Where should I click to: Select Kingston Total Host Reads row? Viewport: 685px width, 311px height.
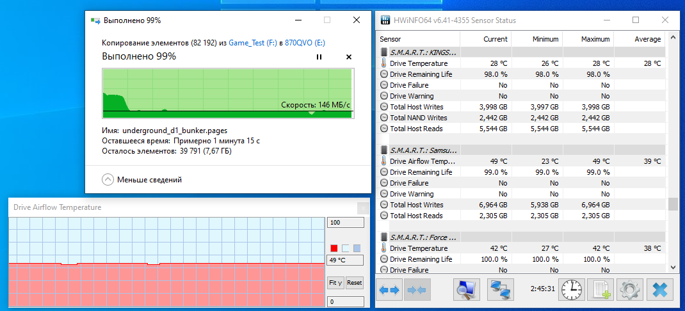click(520, 129)
